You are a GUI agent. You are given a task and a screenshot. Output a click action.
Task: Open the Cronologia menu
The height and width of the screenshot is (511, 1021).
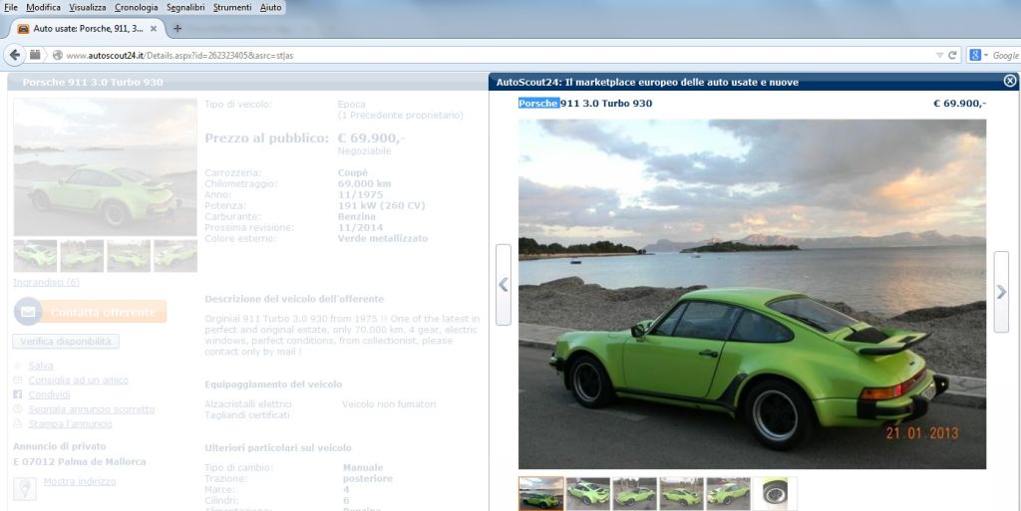[136, 8]
